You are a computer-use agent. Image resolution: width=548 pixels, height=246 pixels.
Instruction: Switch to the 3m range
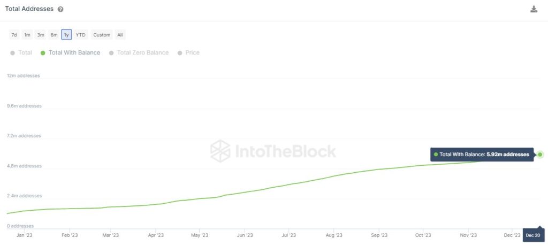pyautogui.click(x=41, y=35)
